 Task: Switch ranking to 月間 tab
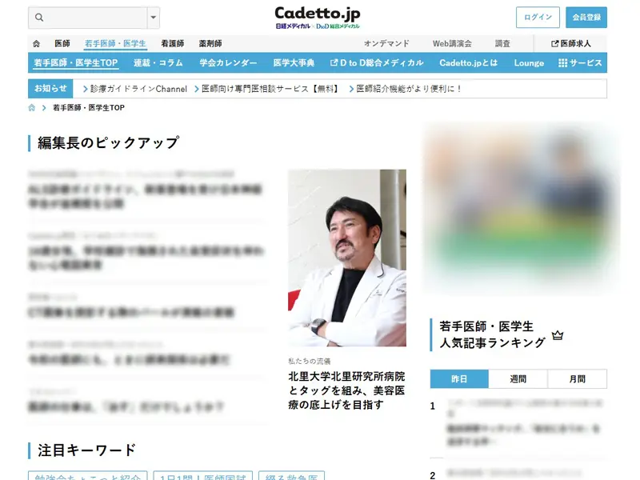[577, 379]
